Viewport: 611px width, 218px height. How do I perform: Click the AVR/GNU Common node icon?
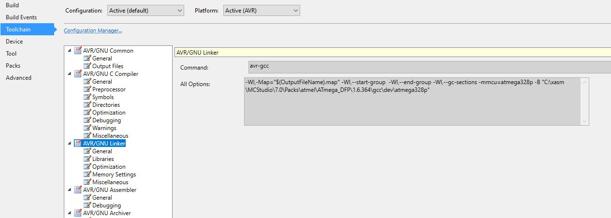pyautogui.click(x=78, y=51)
